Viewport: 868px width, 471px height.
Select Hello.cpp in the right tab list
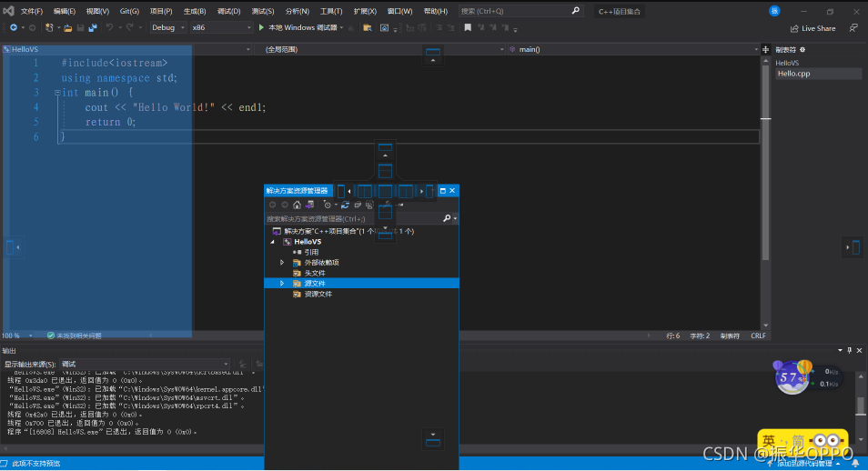(x=793, y=74)
